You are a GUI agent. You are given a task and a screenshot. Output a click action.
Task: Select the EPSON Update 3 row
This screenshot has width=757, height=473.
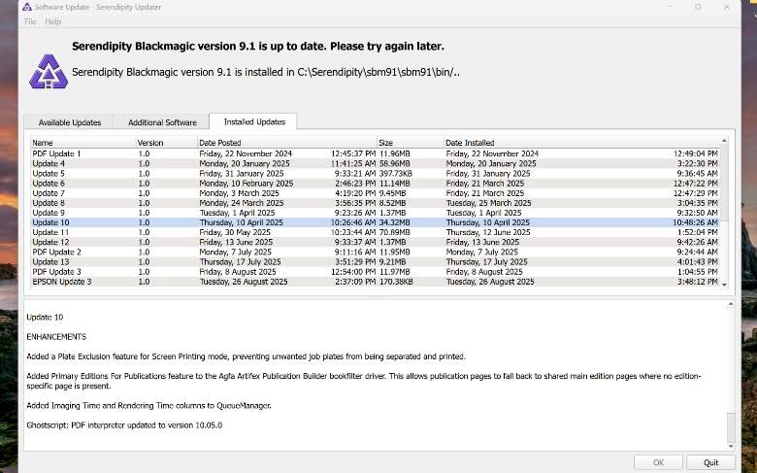376,282
